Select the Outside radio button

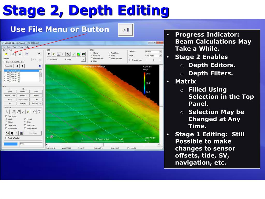click(25, 119)
